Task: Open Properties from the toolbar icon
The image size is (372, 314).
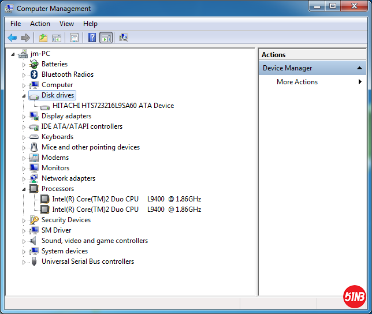Action: [x=74, y=38]
